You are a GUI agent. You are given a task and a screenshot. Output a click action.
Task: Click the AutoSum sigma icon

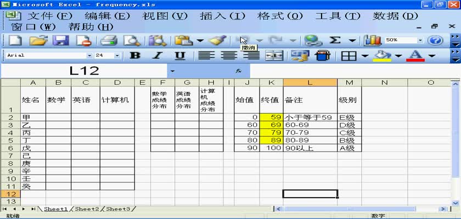(x=334, y=40)
